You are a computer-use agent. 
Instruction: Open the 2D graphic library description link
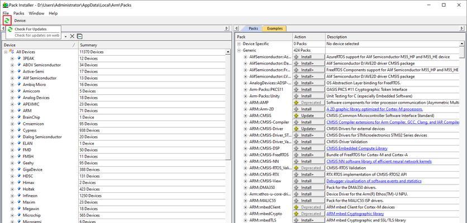(375, 109)
